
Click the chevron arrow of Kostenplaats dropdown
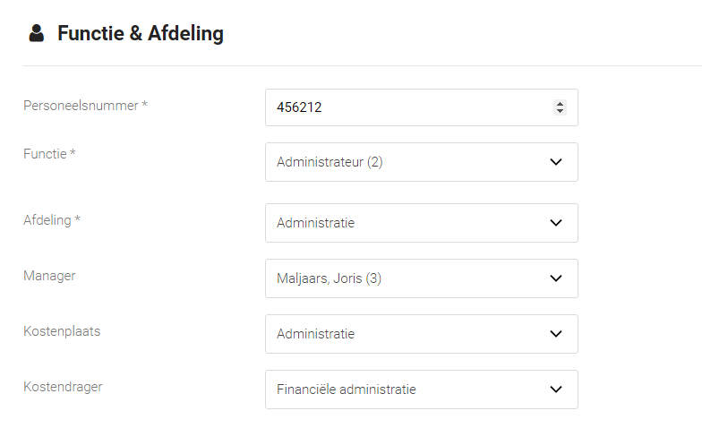point(555,334)
